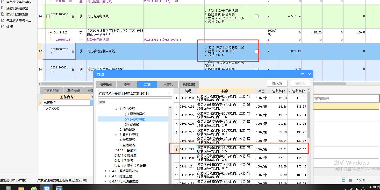Select C.4.11.8 钢索拉紧装置 in tree

click(x=130, y=166)
